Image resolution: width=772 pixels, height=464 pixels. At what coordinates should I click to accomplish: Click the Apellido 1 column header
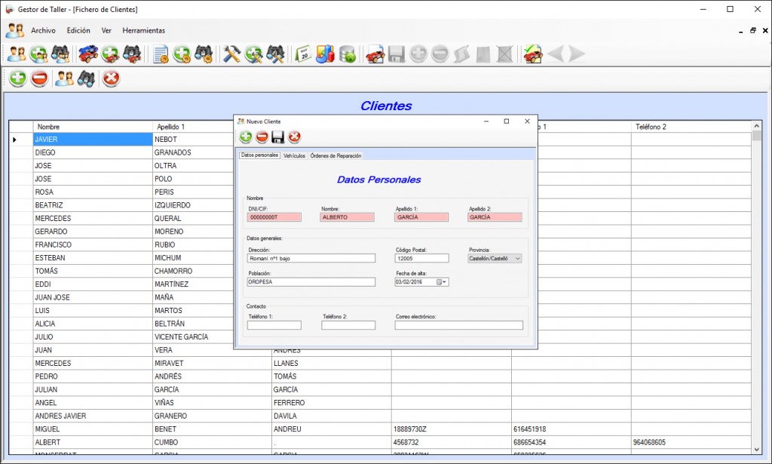click(192, 127)
